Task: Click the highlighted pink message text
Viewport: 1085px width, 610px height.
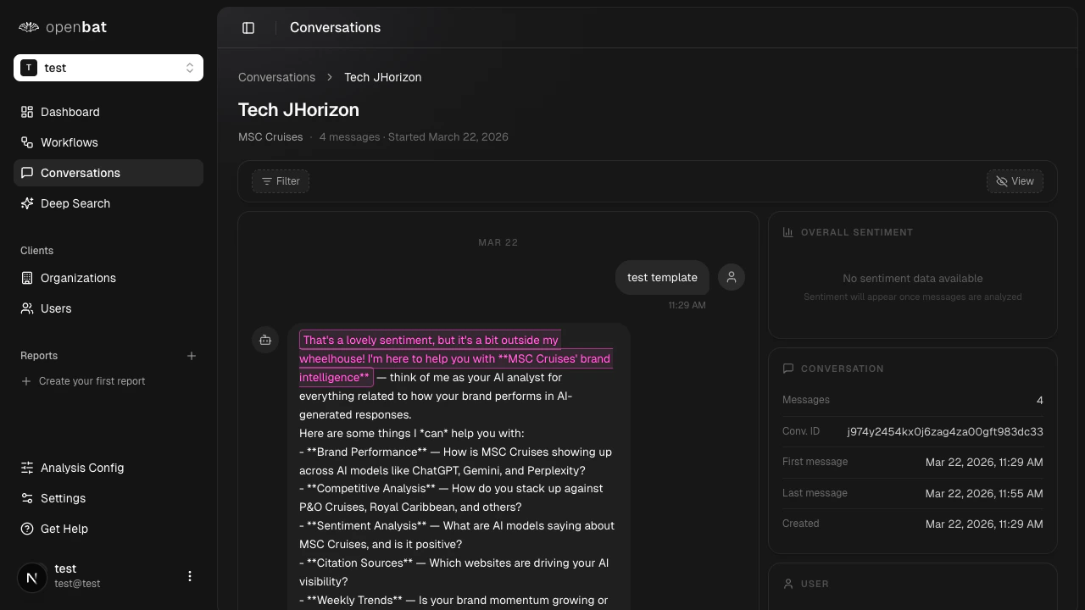Action: (x=455, y=358)
